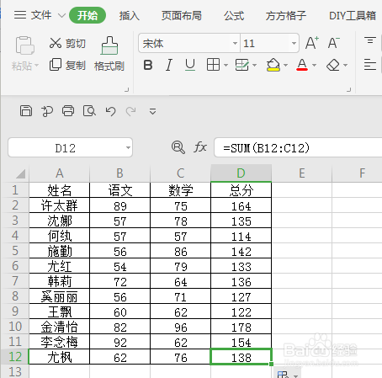Expand the 粘贴 dropdown arrow
382x378 pixels.
36,67
